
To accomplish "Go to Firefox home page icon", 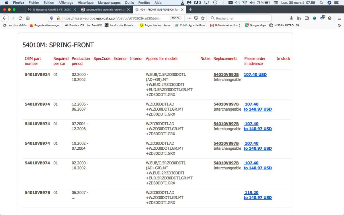I will tap(28, 18).
